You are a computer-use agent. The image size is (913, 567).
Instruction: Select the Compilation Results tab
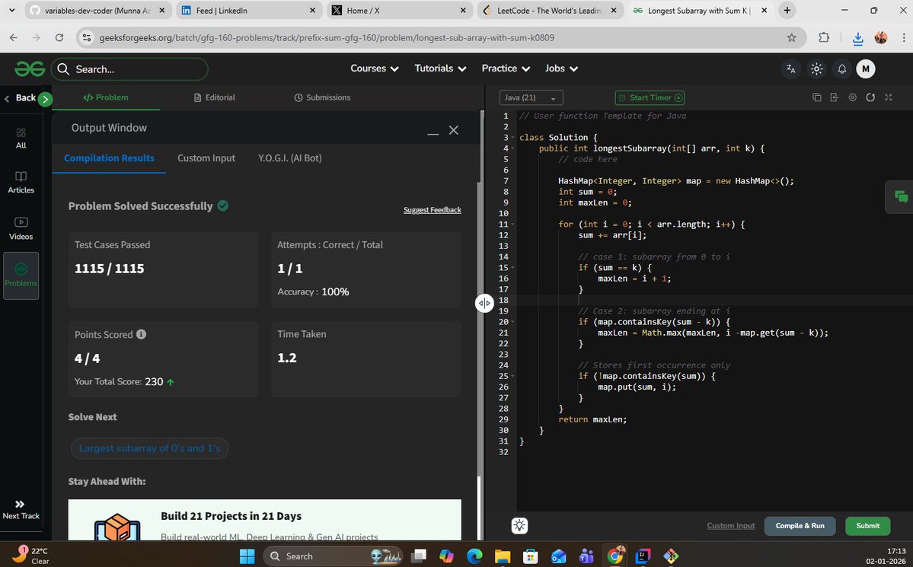point(109,158)
